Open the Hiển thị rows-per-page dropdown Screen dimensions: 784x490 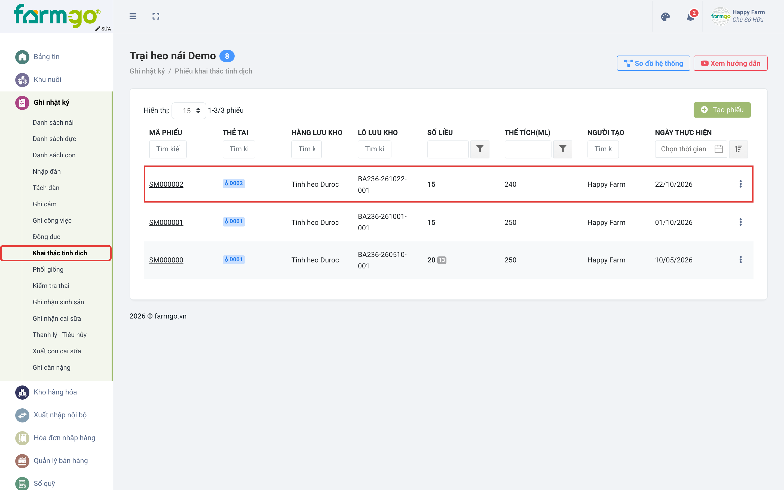189,111
